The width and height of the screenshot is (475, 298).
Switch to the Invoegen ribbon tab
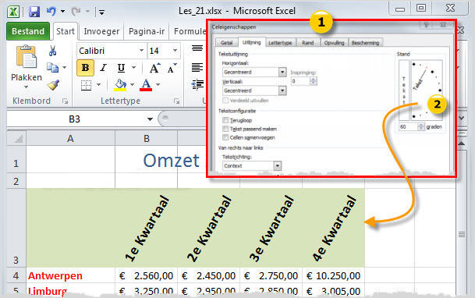point(101,31)
